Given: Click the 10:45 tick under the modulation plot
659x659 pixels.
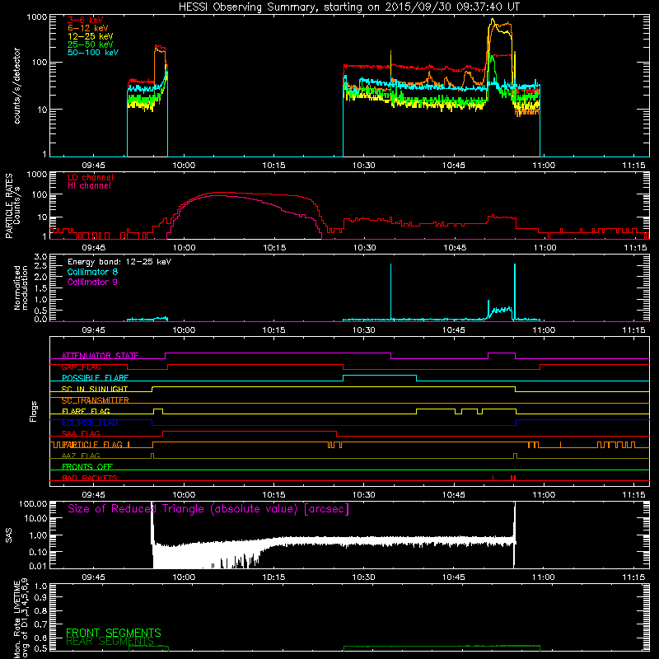Looking at the screenshot, I should (x=454, y=330).
